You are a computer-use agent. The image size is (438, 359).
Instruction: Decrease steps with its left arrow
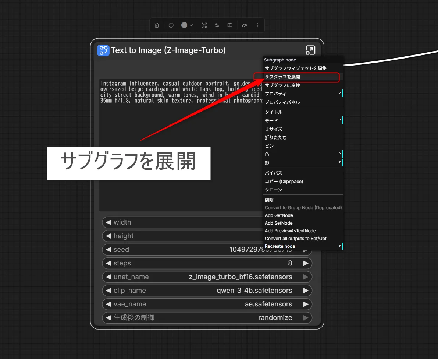click(108, 263)
